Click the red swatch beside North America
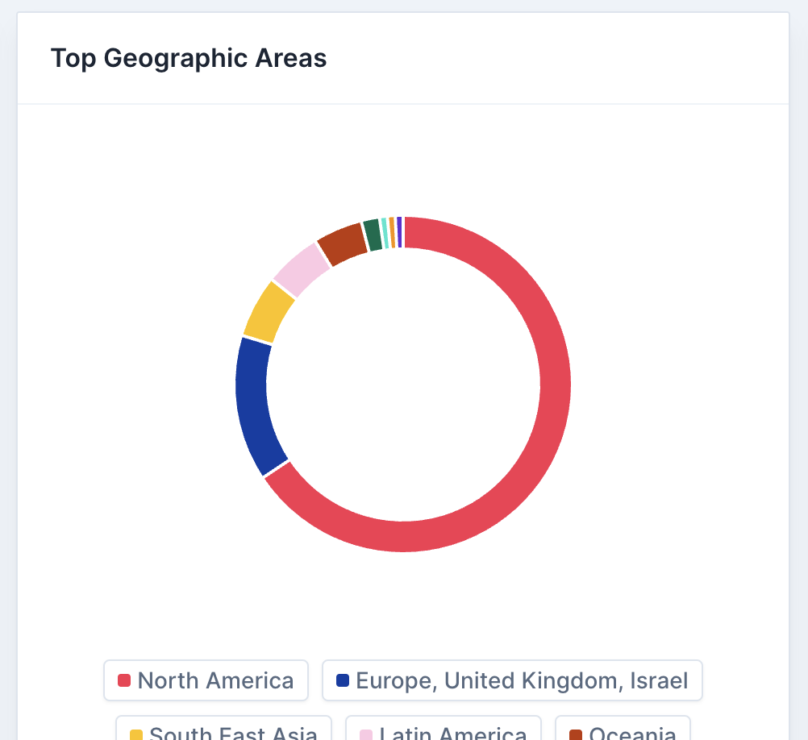This screenshot has width=808, height=740. click(x=124, y=680)
